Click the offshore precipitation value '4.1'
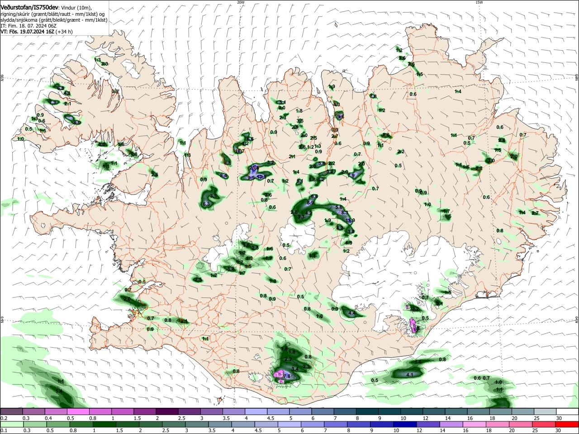The height and width of the screenshot is (434, 579). (x=410, y=375)
